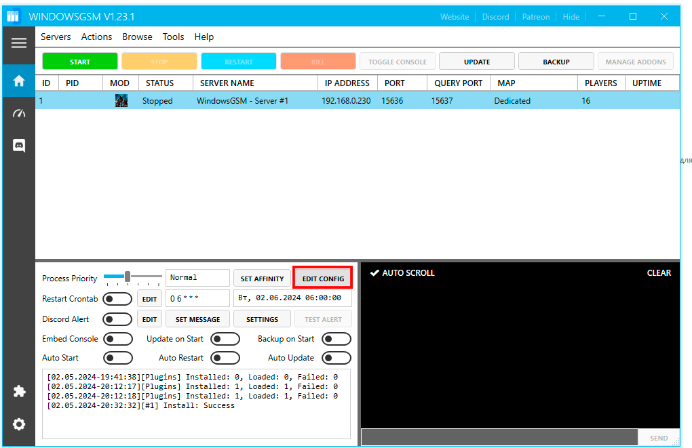Open the Discord bot sidebar icon
The image size is (692, 448).
coord(18,145)
